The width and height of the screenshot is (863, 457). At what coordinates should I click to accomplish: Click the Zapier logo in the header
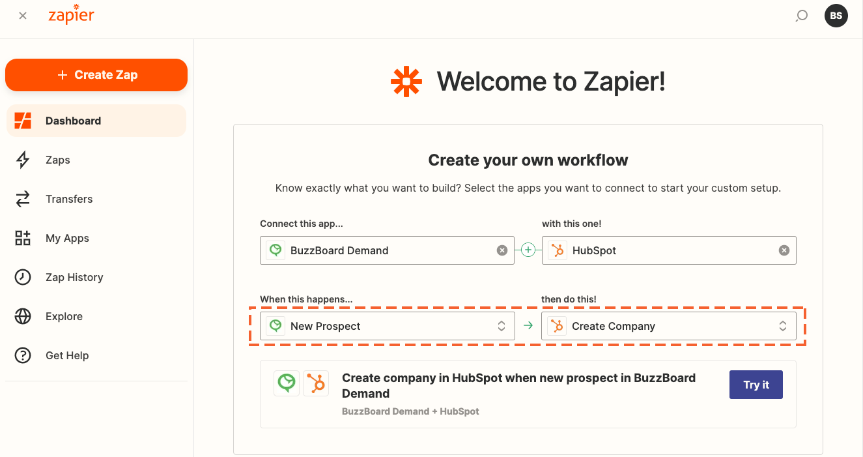click(71, 16)
